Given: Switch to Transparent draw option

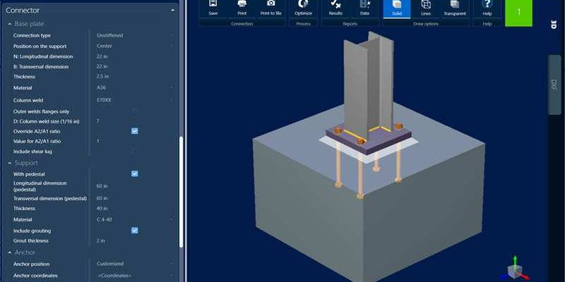Looking at the screenshot, I should coord(455,6).
